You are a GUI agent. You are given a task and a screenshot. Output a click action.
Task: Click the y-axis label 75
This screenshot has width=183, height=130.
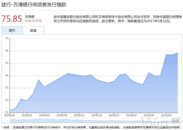[x=7, y=63]
